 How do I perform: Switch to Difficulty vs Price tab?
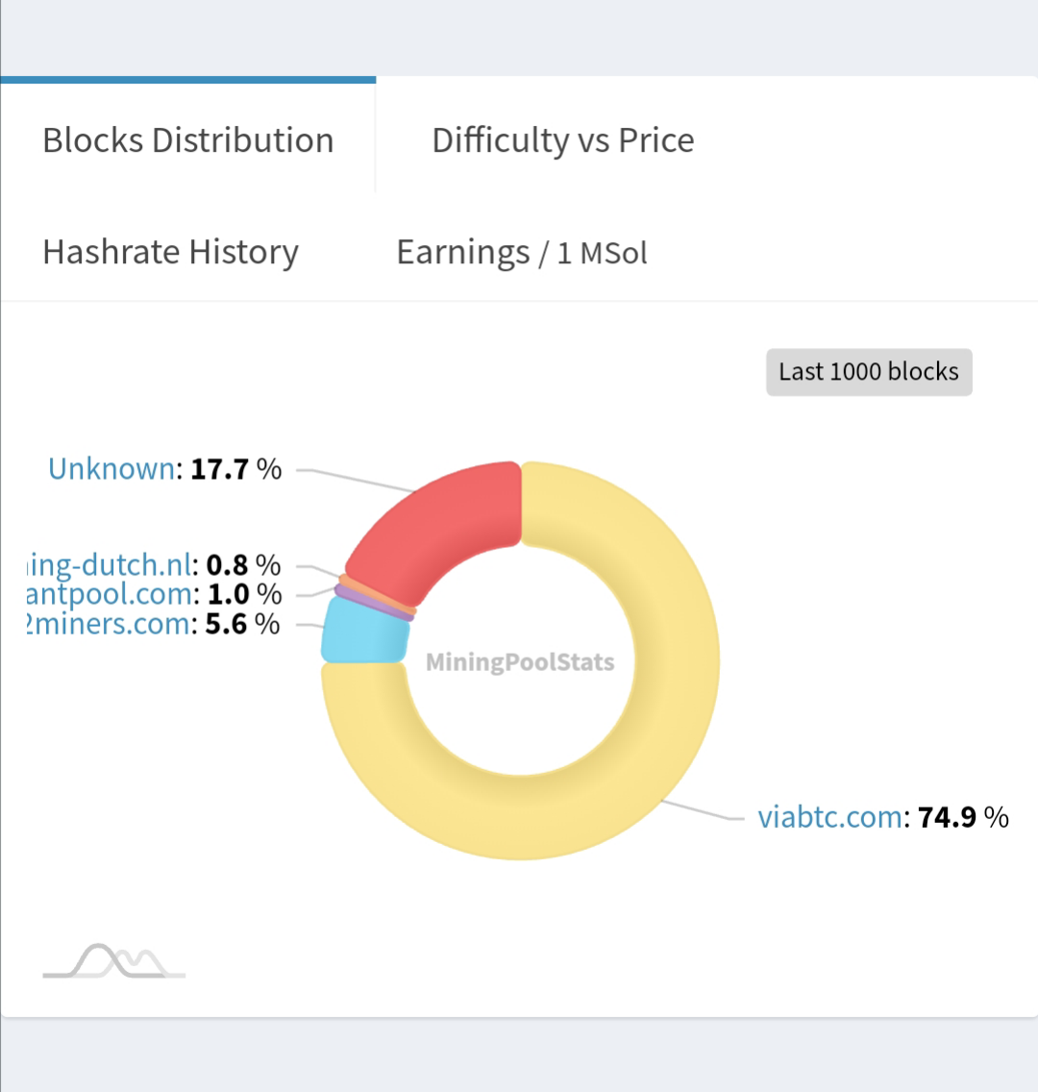click(562, 140)
